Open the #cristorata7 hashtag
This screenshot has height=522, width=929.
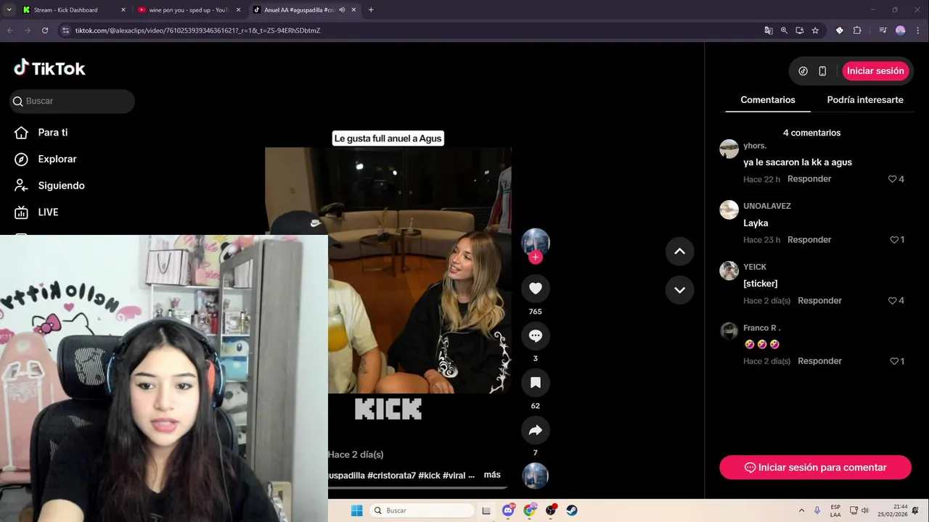point(391,476)
